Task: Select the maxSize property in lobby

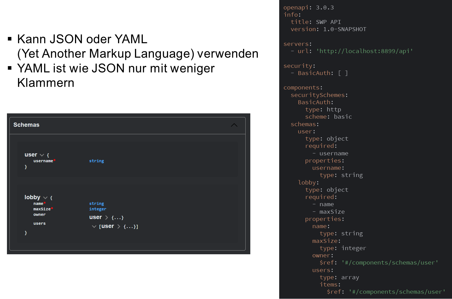Action: (x=42, y=209)
